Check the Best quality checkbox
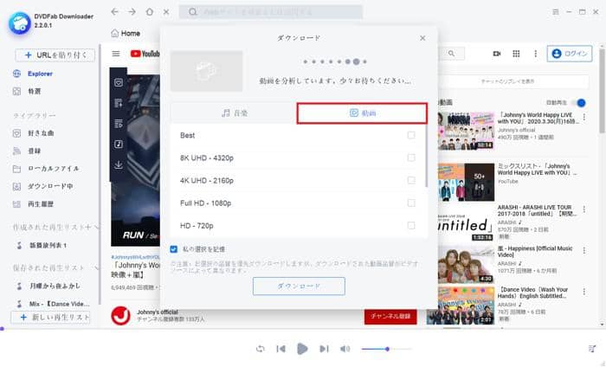This screenshot has width=606, height=367. click(411, 135)
